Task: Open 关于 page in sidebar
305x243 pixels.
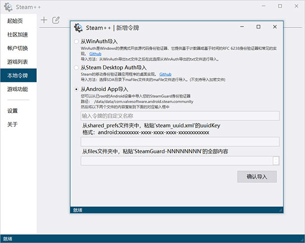Action: coord(18,124)
